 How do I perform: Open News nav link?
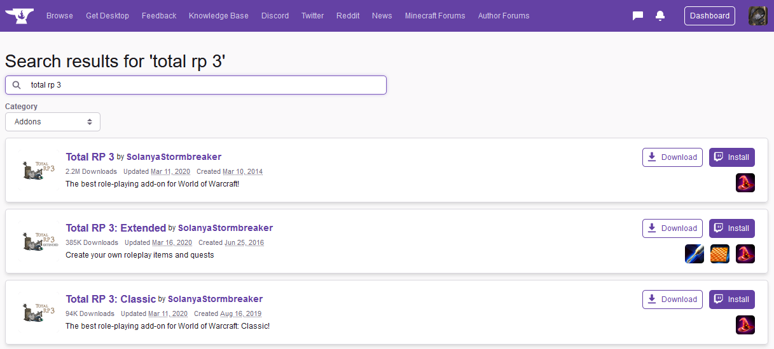(382, 16)
